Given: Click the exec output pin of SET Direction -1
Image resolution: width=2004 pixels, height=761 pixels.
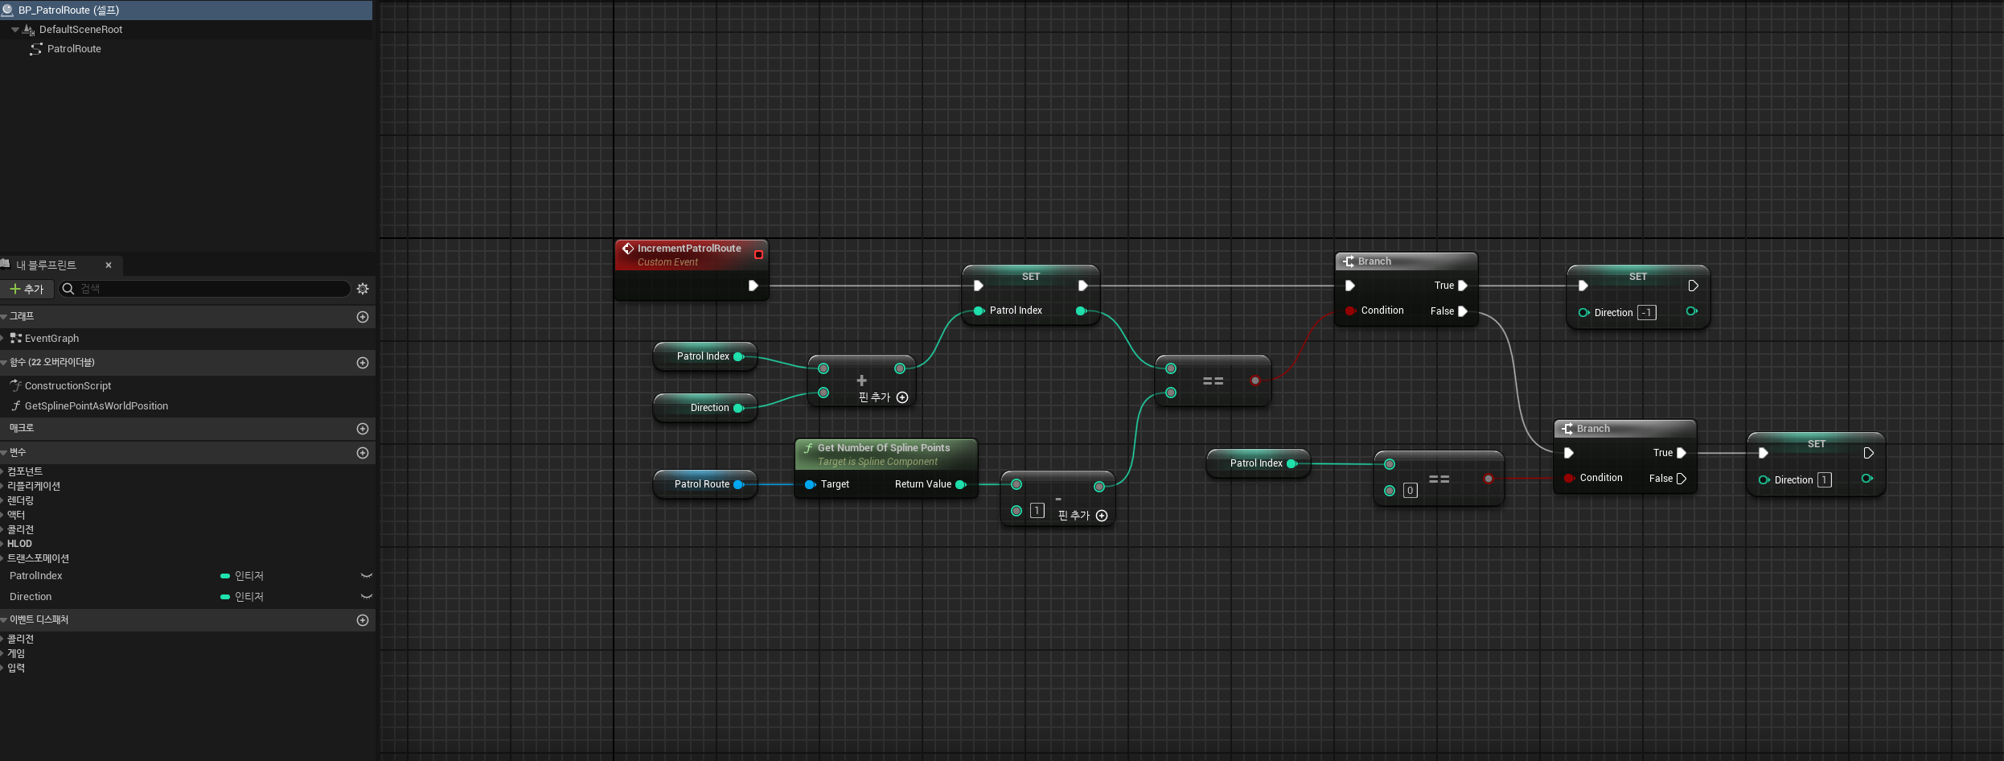Looking at the screenshot, I should (1693, 286).
